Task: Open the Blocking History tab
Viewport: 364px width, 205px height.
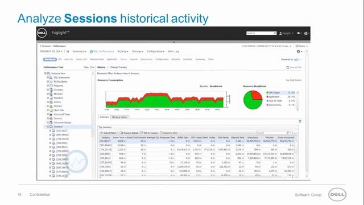Action: pyautogui.click(x=120, y=117)
